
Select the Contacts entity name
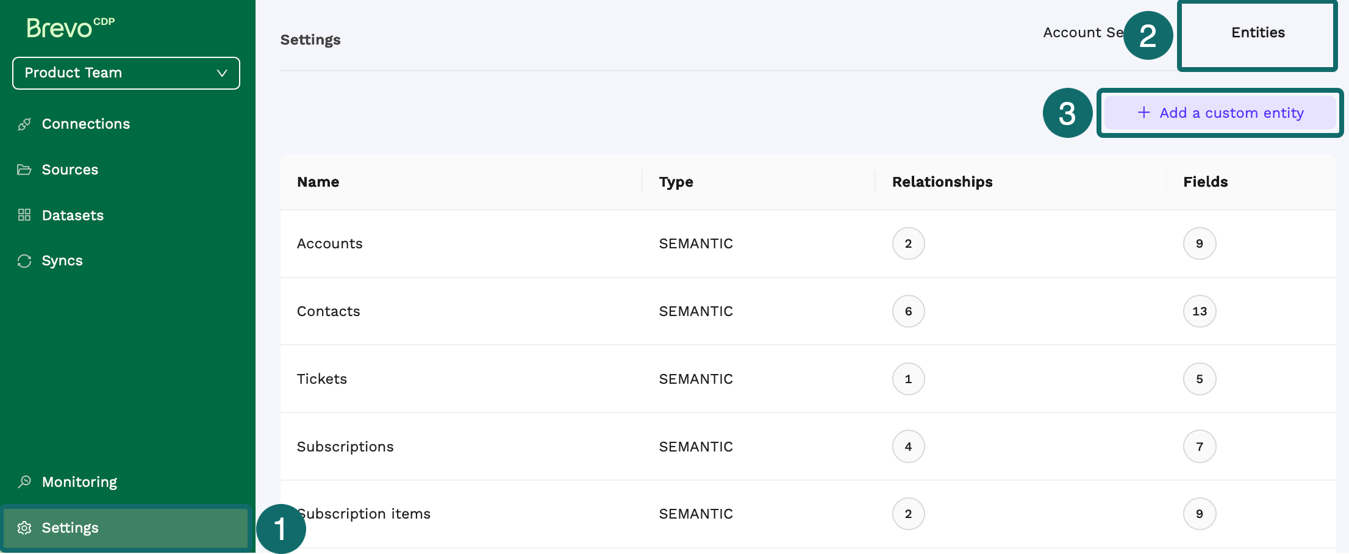click(x=328, y=312)
